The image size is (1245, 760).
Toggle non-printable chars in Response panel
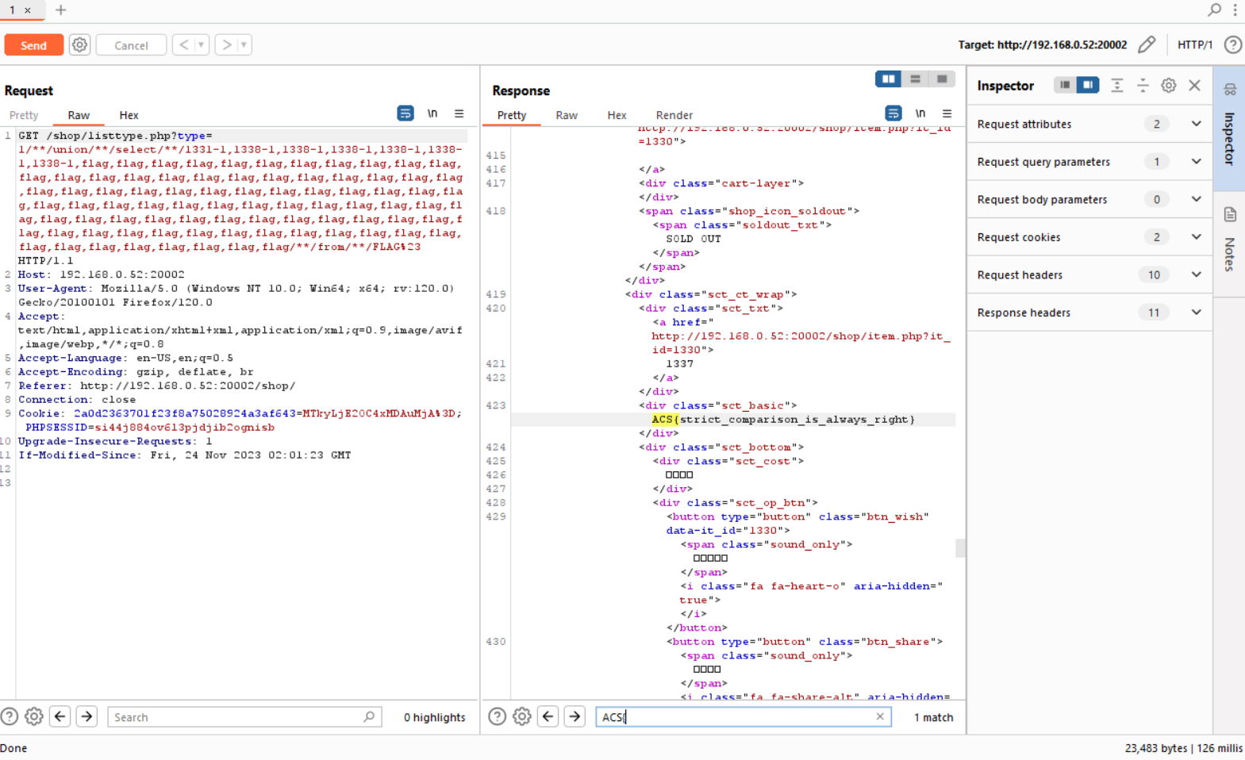[x=920, y=113]
